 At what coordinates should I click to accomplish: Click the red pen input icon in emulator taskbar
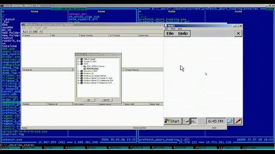(x=238, y=121)
